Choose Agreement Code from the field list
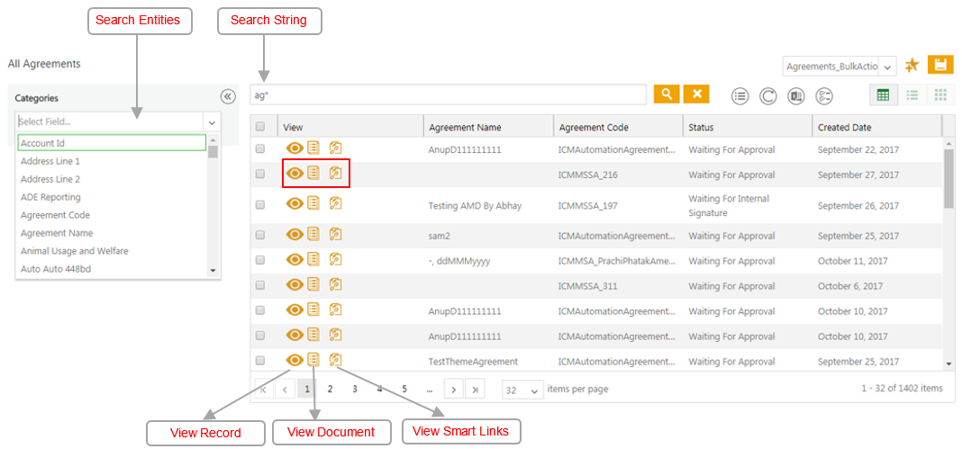Viewport: 962px width, 449px height. pos(56,215)
